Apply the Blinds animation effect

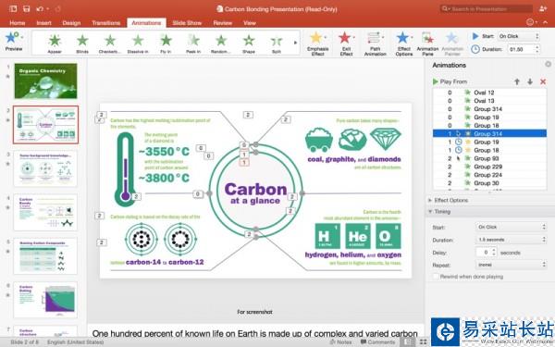point(82,43)
